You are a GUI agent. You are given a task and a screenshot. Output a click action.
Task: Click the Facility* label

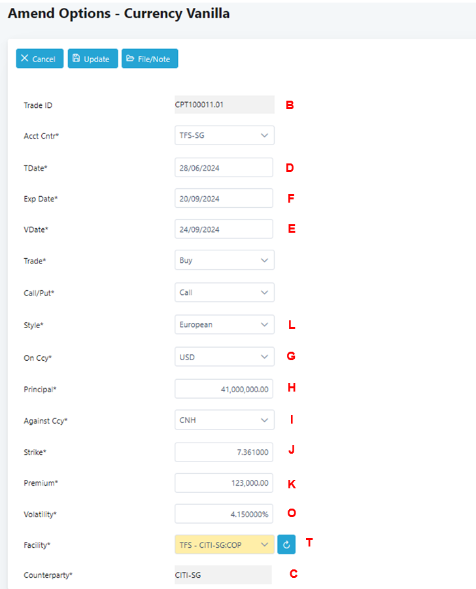[37, 545]
